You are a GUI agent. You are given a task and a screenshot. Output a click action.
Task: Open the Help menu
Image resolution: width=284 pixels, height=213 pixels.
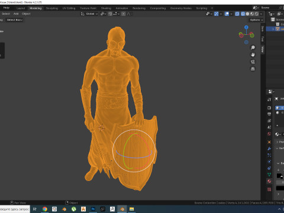tap(7, 8)
